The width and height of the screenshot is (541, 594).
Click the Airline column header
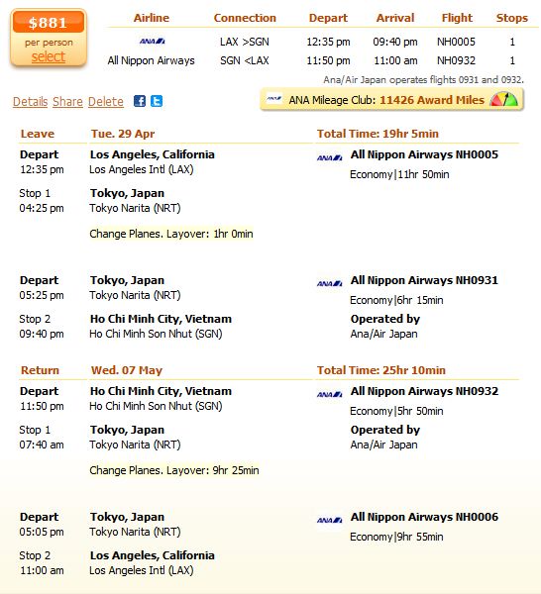(152, 18)
